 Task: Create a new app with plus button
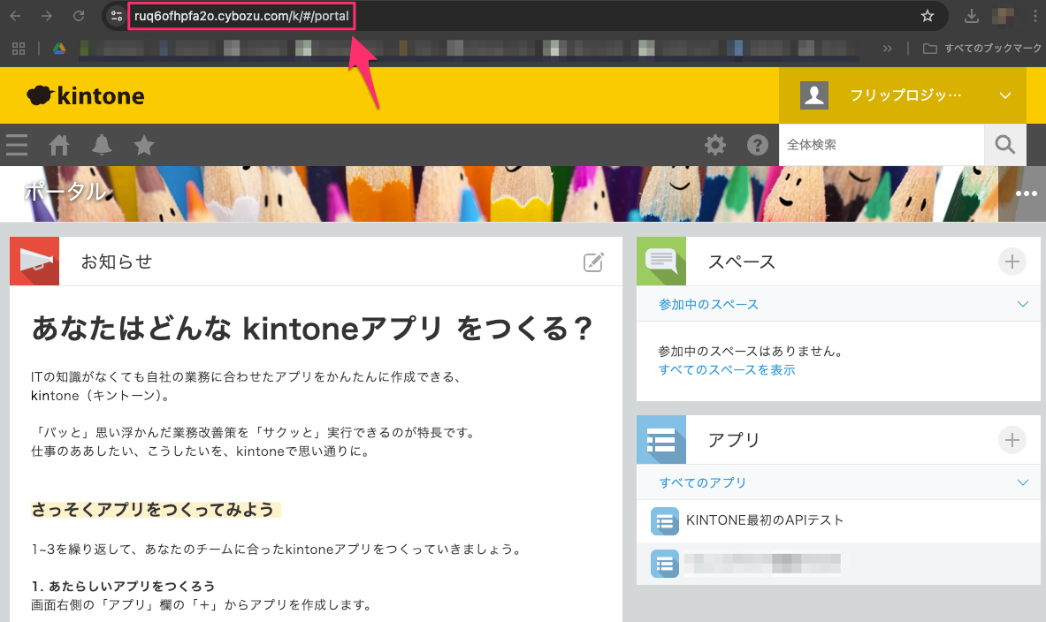click(x=1012, y=439)
